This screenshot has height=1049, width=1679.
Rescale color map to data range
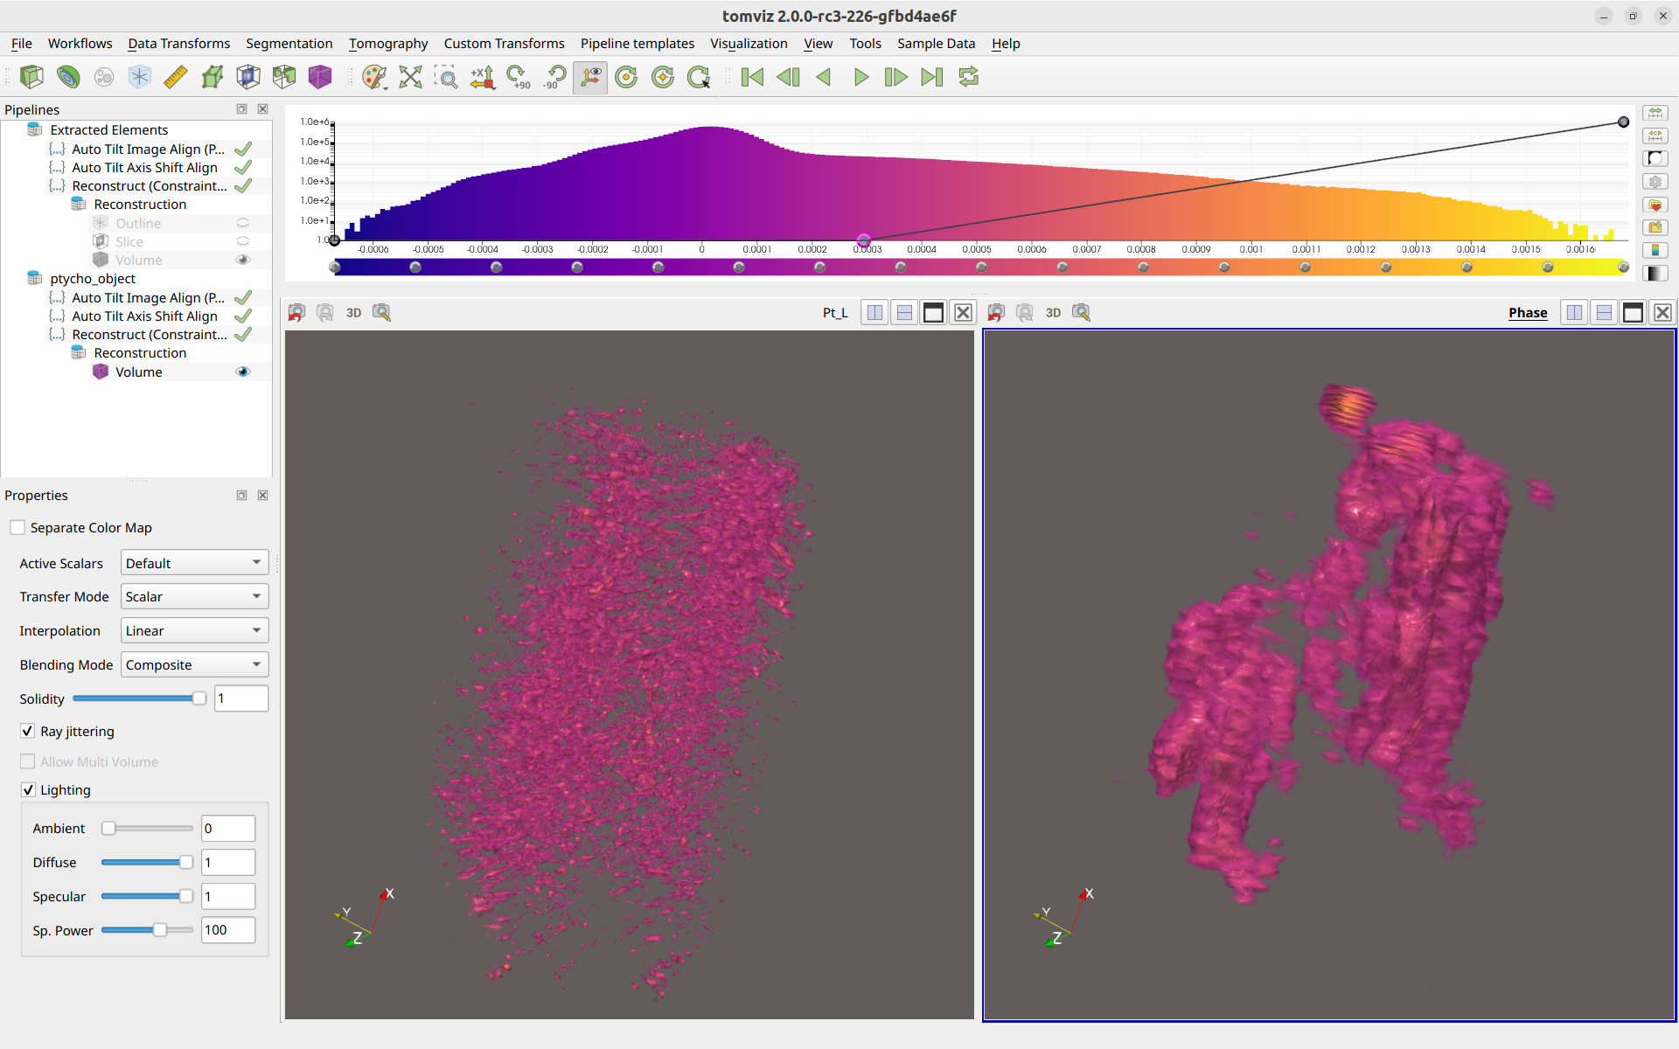coord(1655,113)
